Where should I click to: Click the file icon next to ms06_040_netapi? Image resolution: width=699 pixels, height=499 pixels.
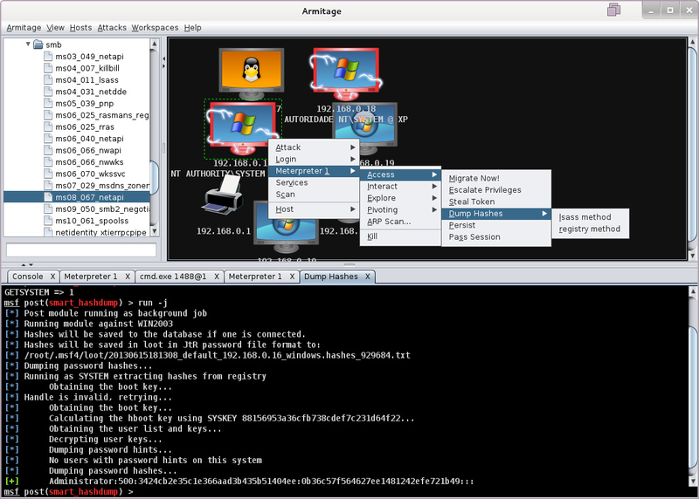48,138
